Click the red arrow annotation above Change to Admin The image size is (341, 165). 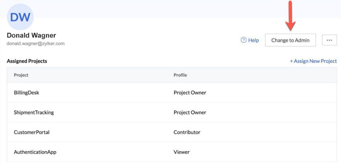290,16
